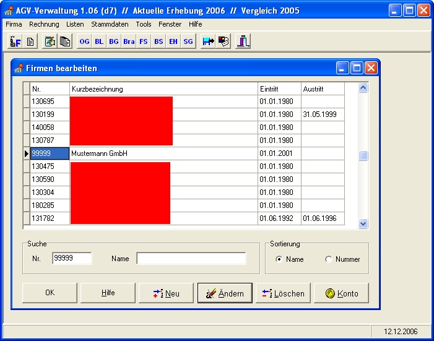
Task: Open the Rechnung menu
Action: click(x=44, y=24)
